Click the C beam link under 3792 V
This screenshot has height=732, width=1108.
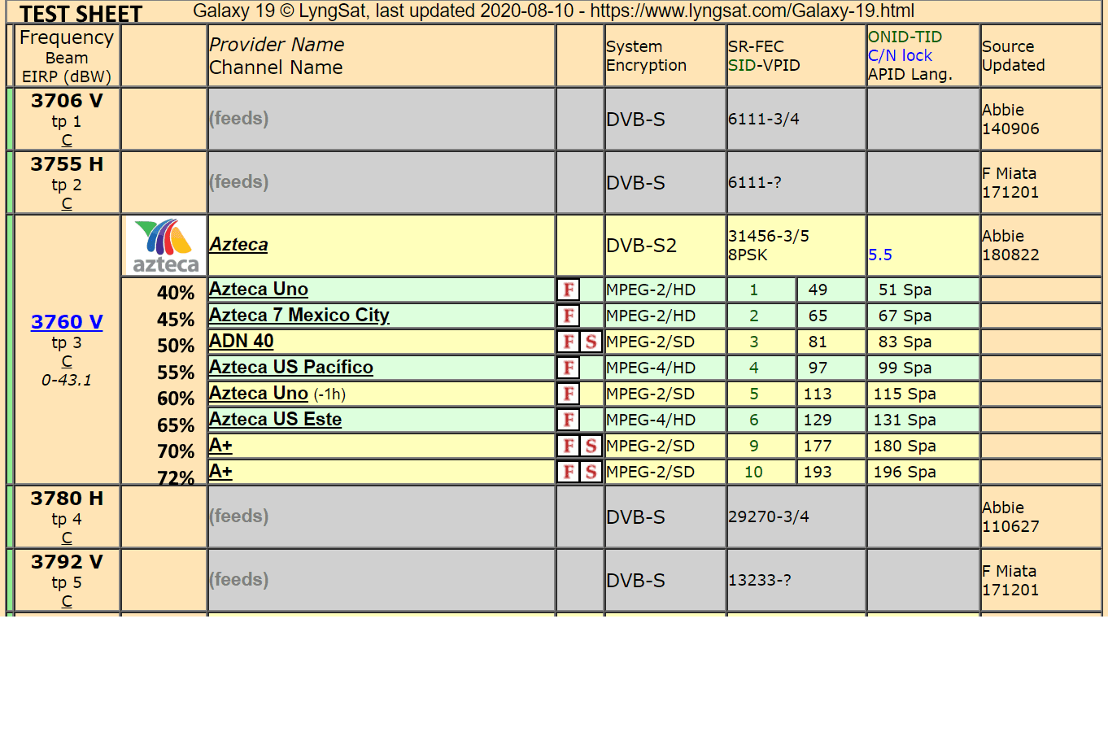click(67, 601)
